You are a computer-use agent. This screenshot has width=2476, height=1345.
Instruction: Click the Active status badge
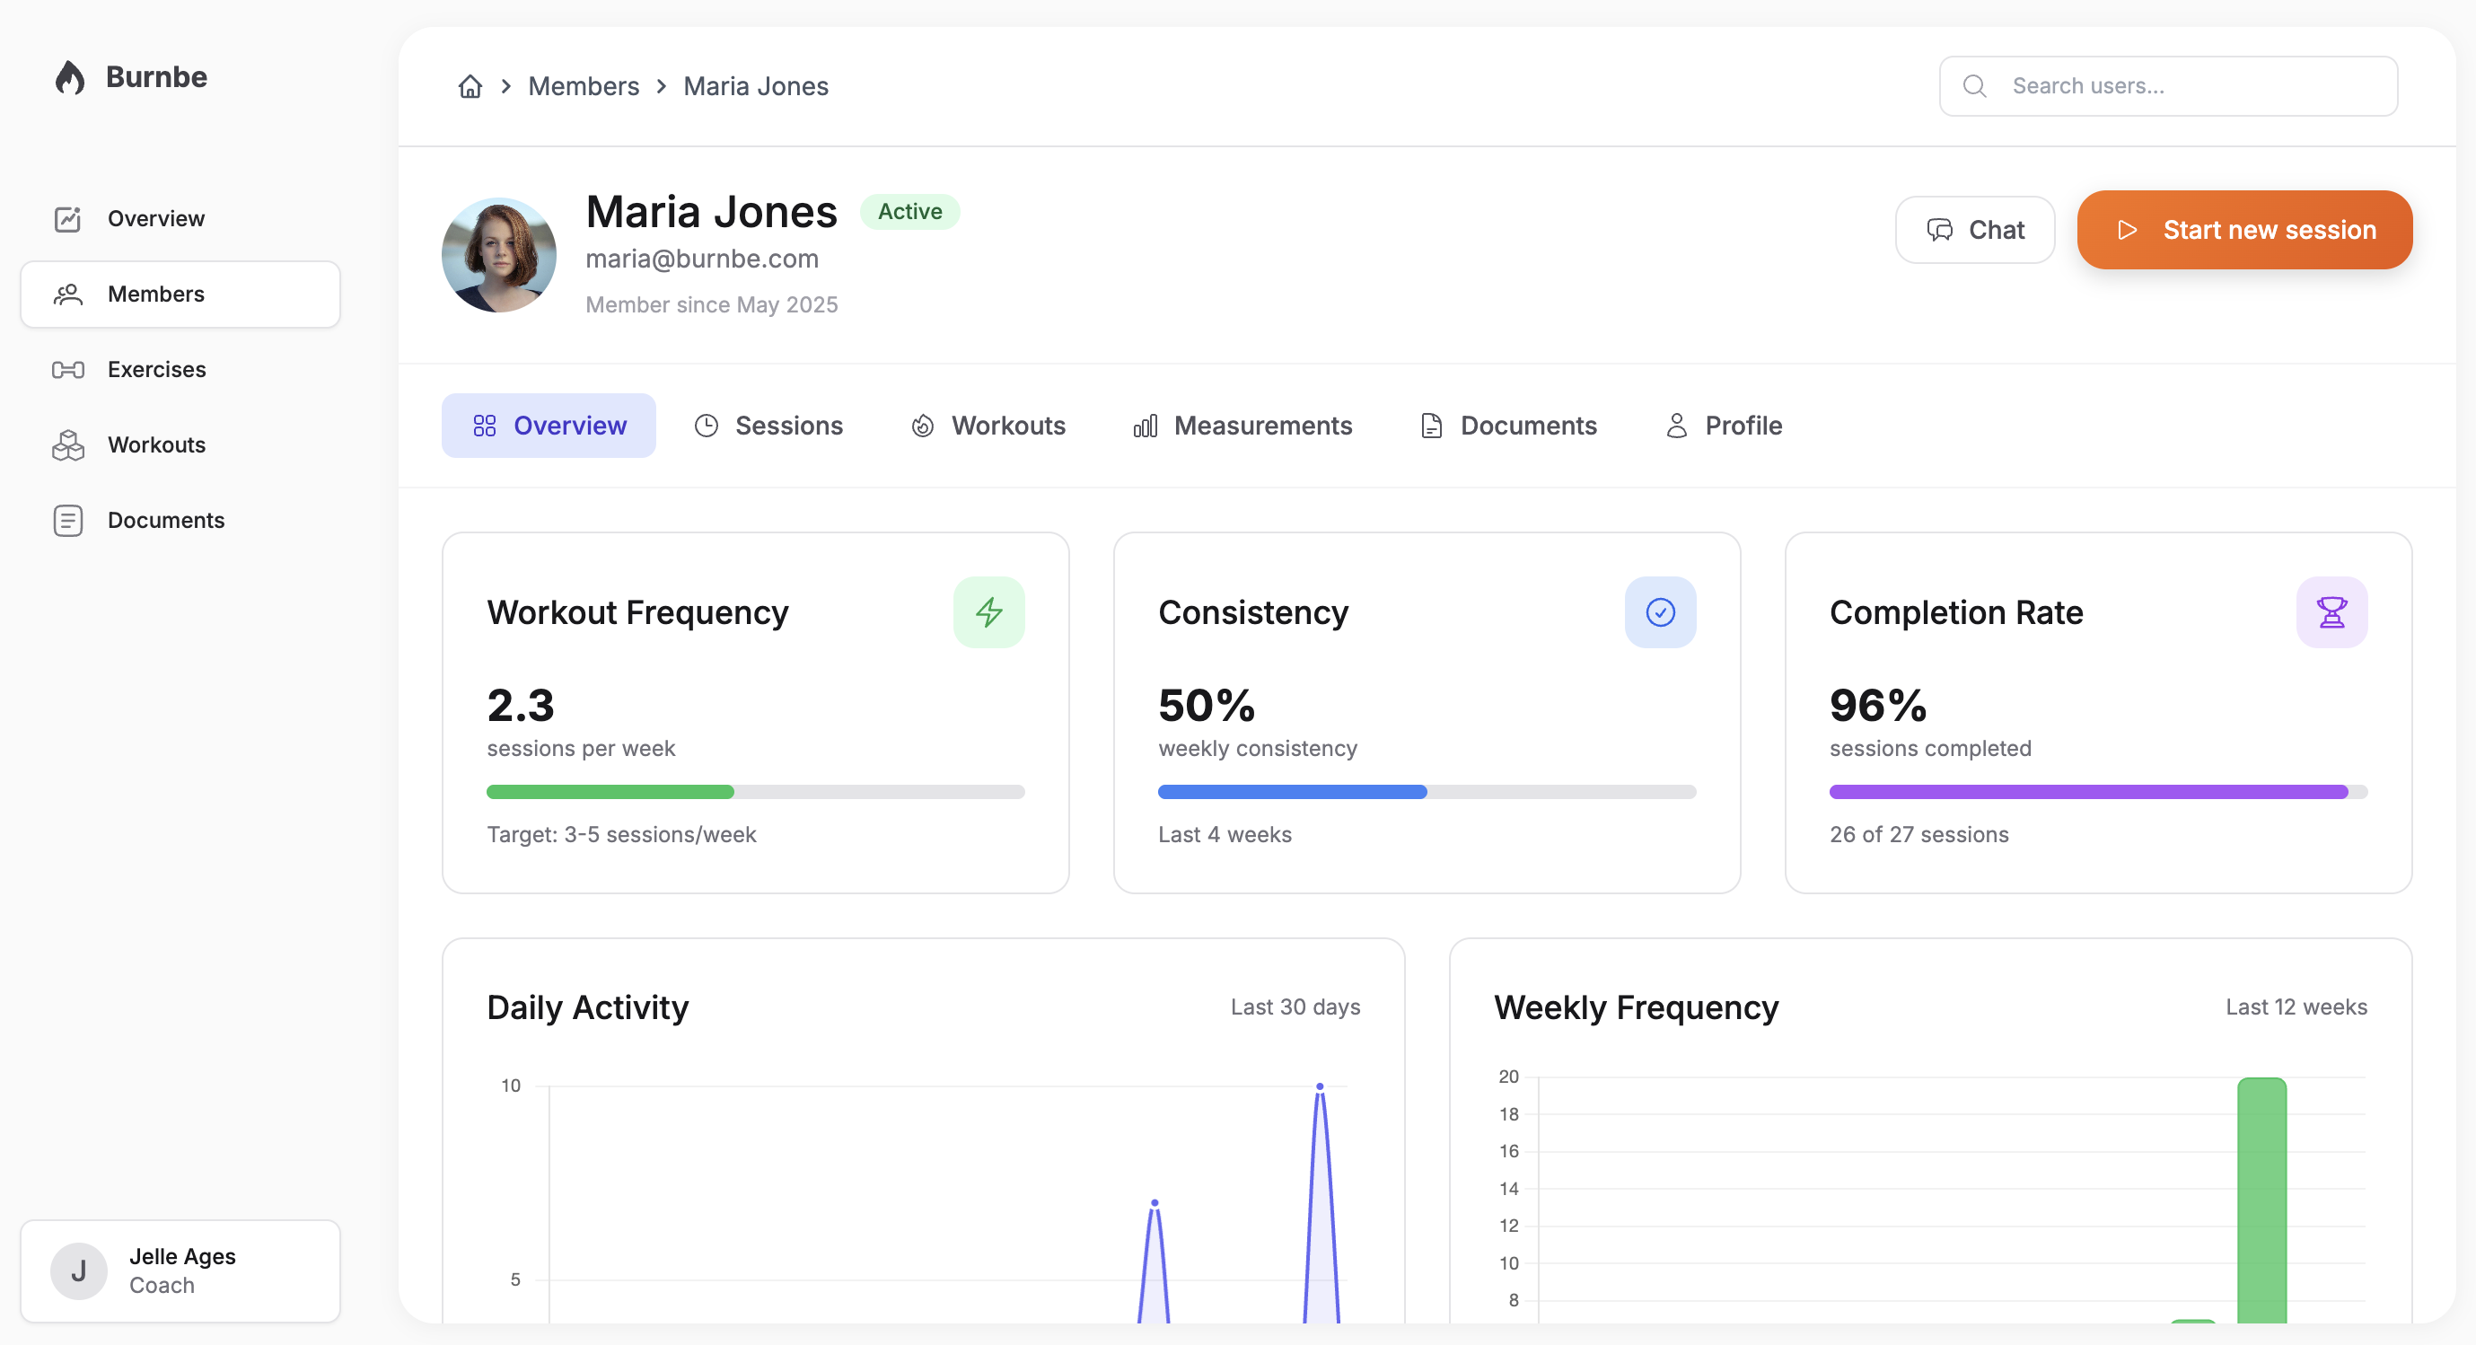909,212
